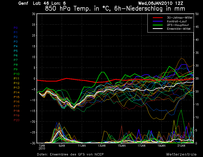The width and height of the screenshot is (203, 157).
Task: Click the 19JAN x-axis label
Action: (161, 146)
